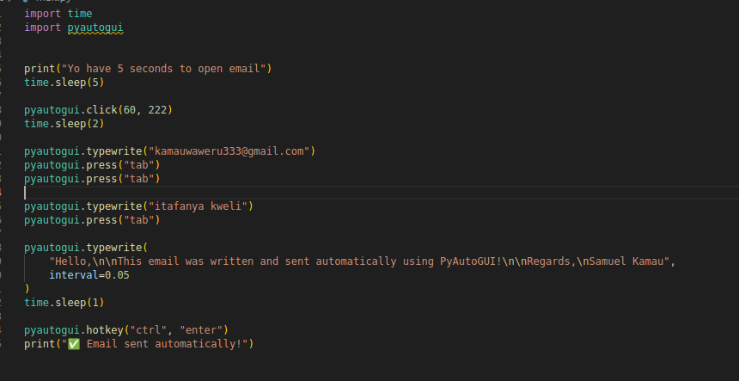Image resolution: width=739 pixels, height=381 pixels.
Task: Click 'Samuel Kamau' at the end of the message string
Action: (626, 261)
